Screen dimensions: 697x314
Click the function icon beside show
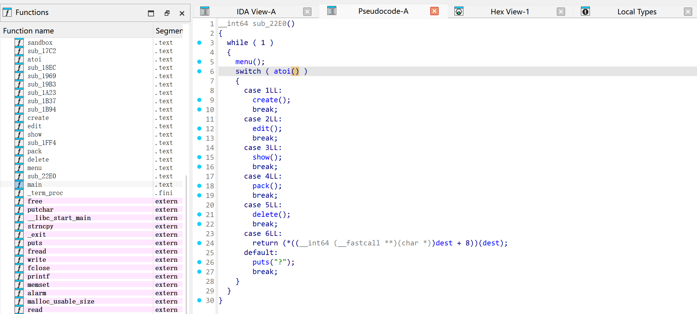coord(19,134)
